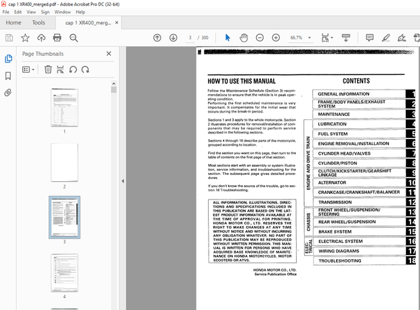Click the thumbnails scrollbar up arrow
The height and width of the screenshot is (310, 420).
(114, 83)
